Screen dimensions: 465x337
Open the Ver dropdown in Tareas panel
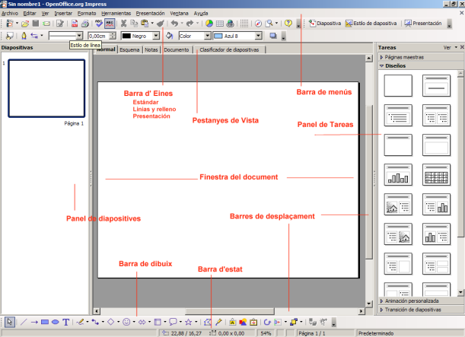point(450,47)
